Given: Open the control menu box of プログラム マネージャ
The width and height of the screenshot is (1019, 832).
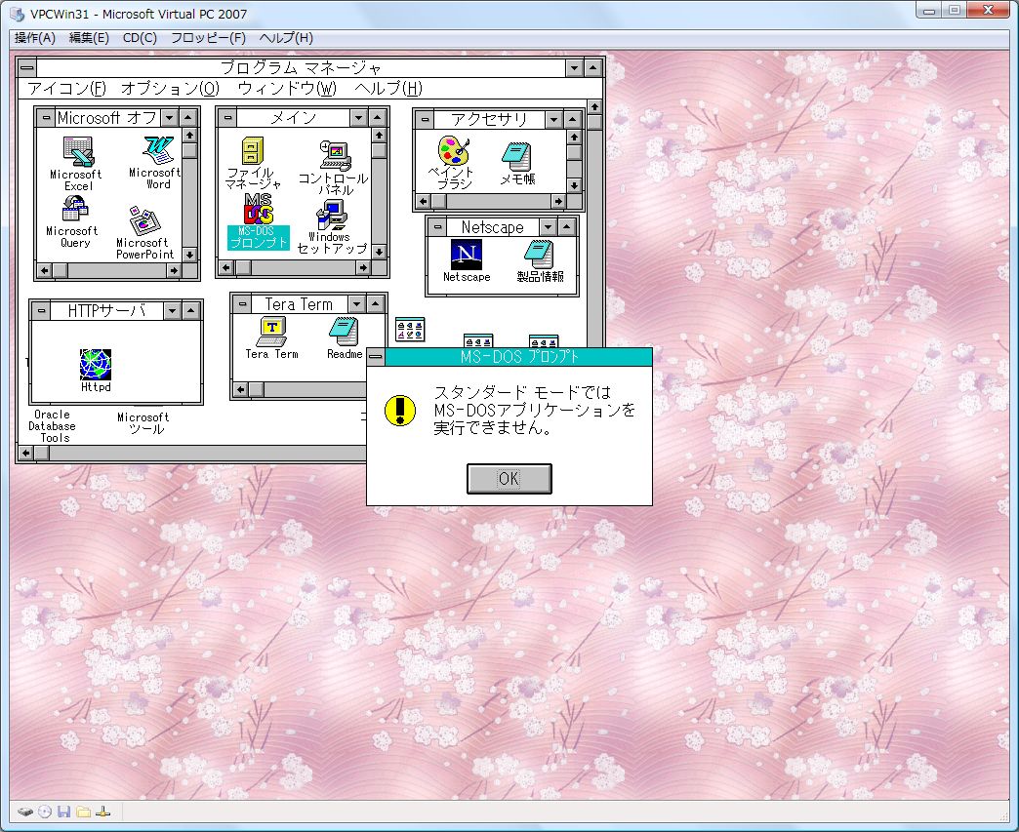Looking at the screenshot, I should (27, 67).
